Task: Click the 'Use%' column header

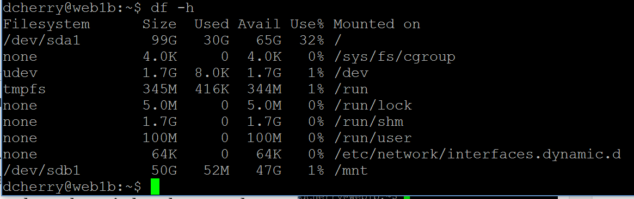Action: point(307,24)
